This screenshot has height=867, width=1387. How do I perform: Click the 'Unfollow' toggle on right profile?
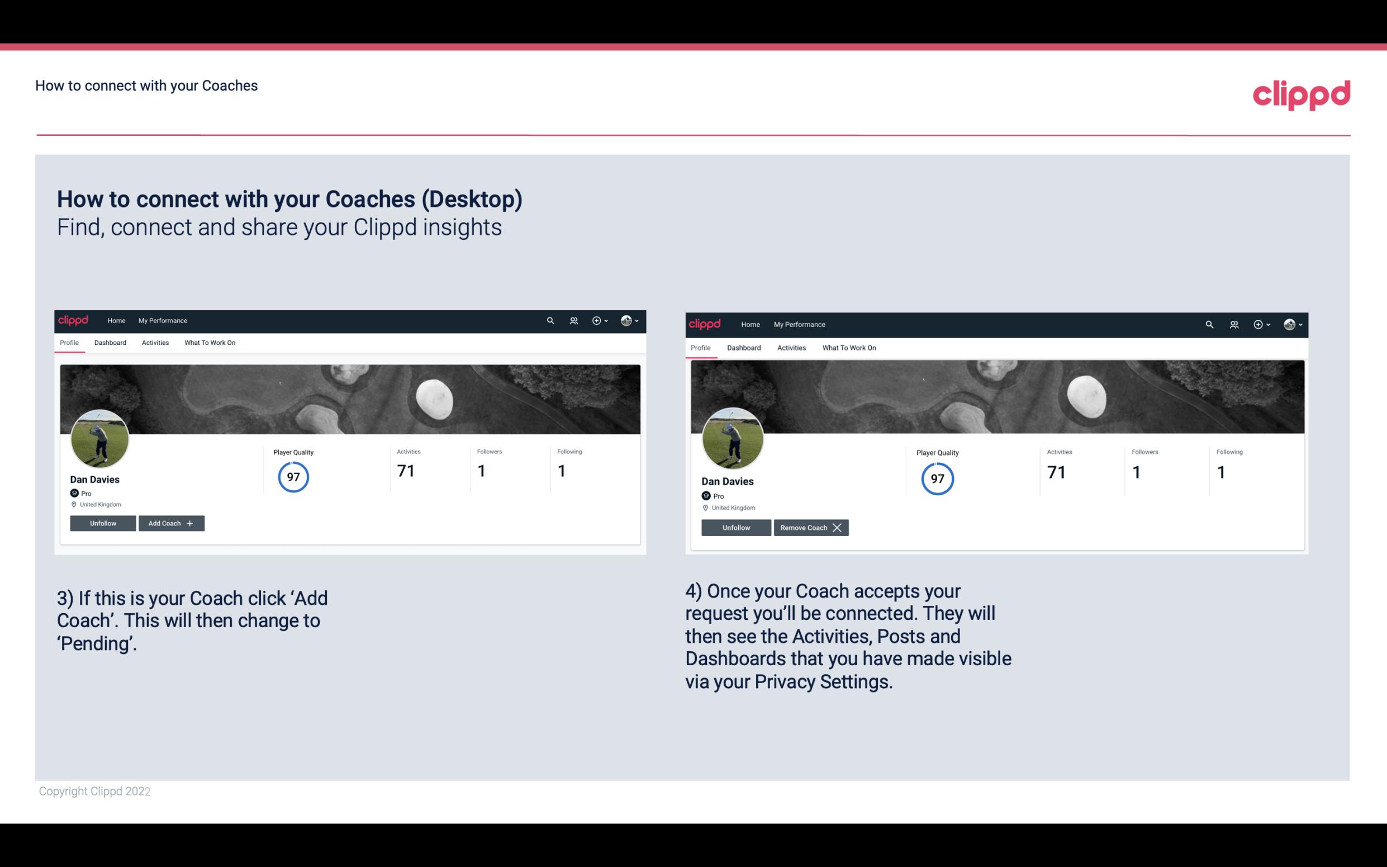point(736,527)
